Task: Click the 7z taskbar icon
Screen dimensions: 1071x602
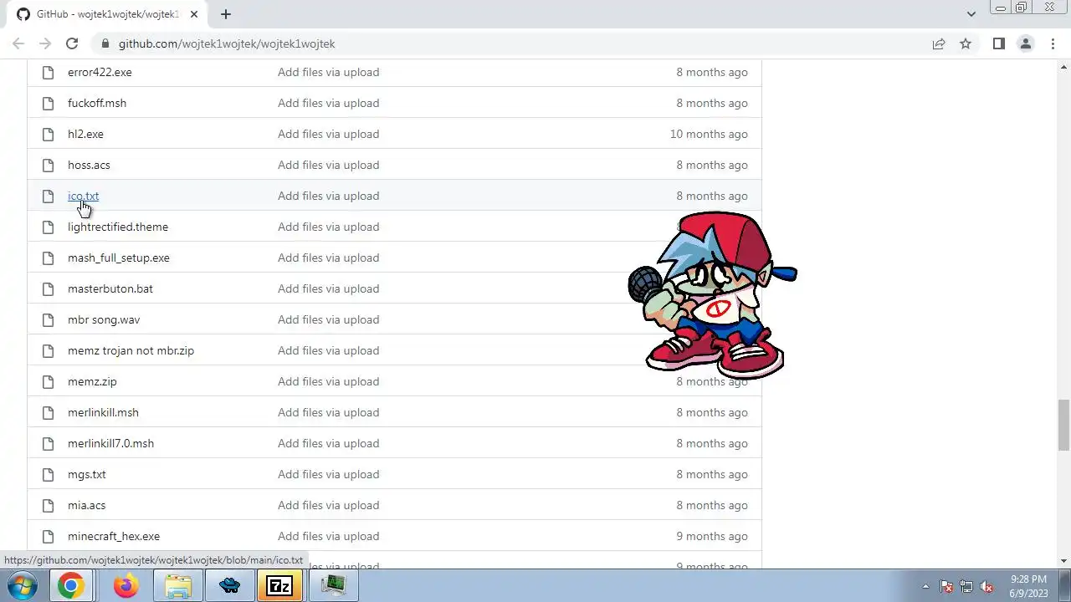Action: click(x=279, y=586)
